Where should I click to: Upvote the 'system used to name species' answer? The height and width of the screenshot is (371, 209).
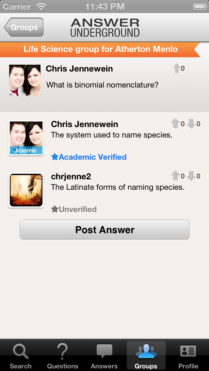(x=175, y=124)
